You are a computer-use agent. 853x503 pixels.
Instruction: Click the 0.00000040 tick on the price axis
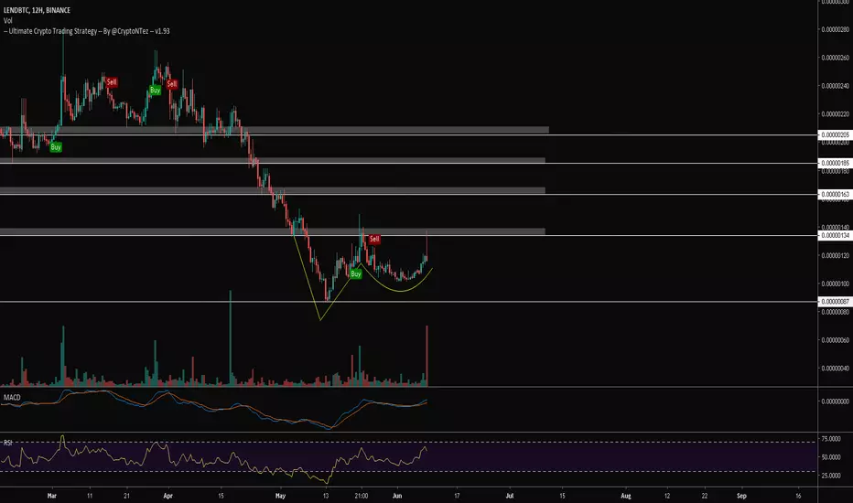[836, 369]
